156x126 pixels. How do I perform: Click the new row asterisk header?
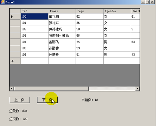pos(15,61)
